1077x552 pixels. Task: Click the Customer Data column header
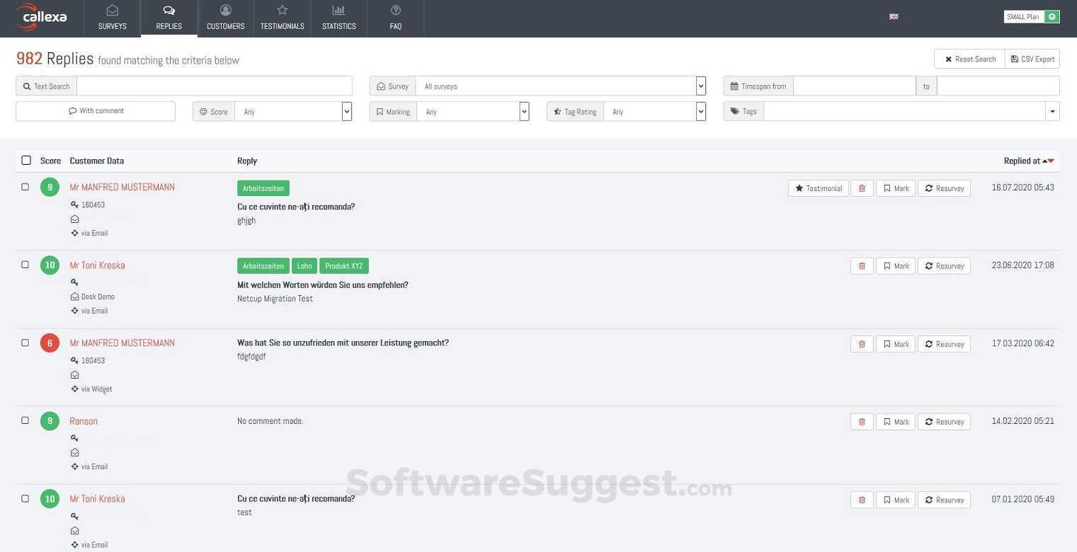tap(97, 161)
